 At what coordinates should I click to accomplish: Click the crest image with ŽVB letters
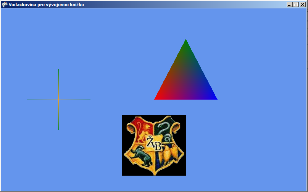tap(154, 145)
